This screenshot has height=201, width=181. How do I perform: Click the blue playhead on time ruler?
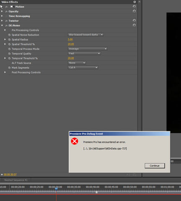coord(56,189)
